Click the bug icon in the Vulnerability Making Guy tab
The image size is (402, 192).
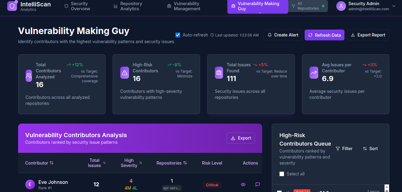[x=233, y=6]
